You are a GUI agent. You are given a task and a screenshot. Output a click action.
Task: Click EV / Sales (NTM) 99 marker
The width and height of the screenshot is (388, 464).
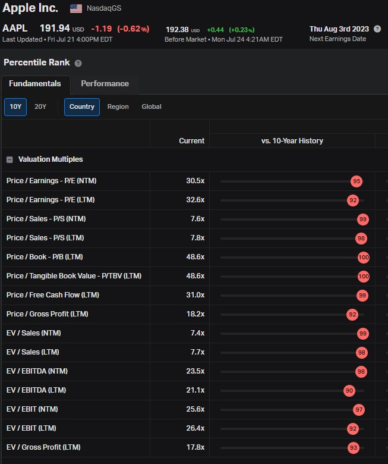coord(363,334)
